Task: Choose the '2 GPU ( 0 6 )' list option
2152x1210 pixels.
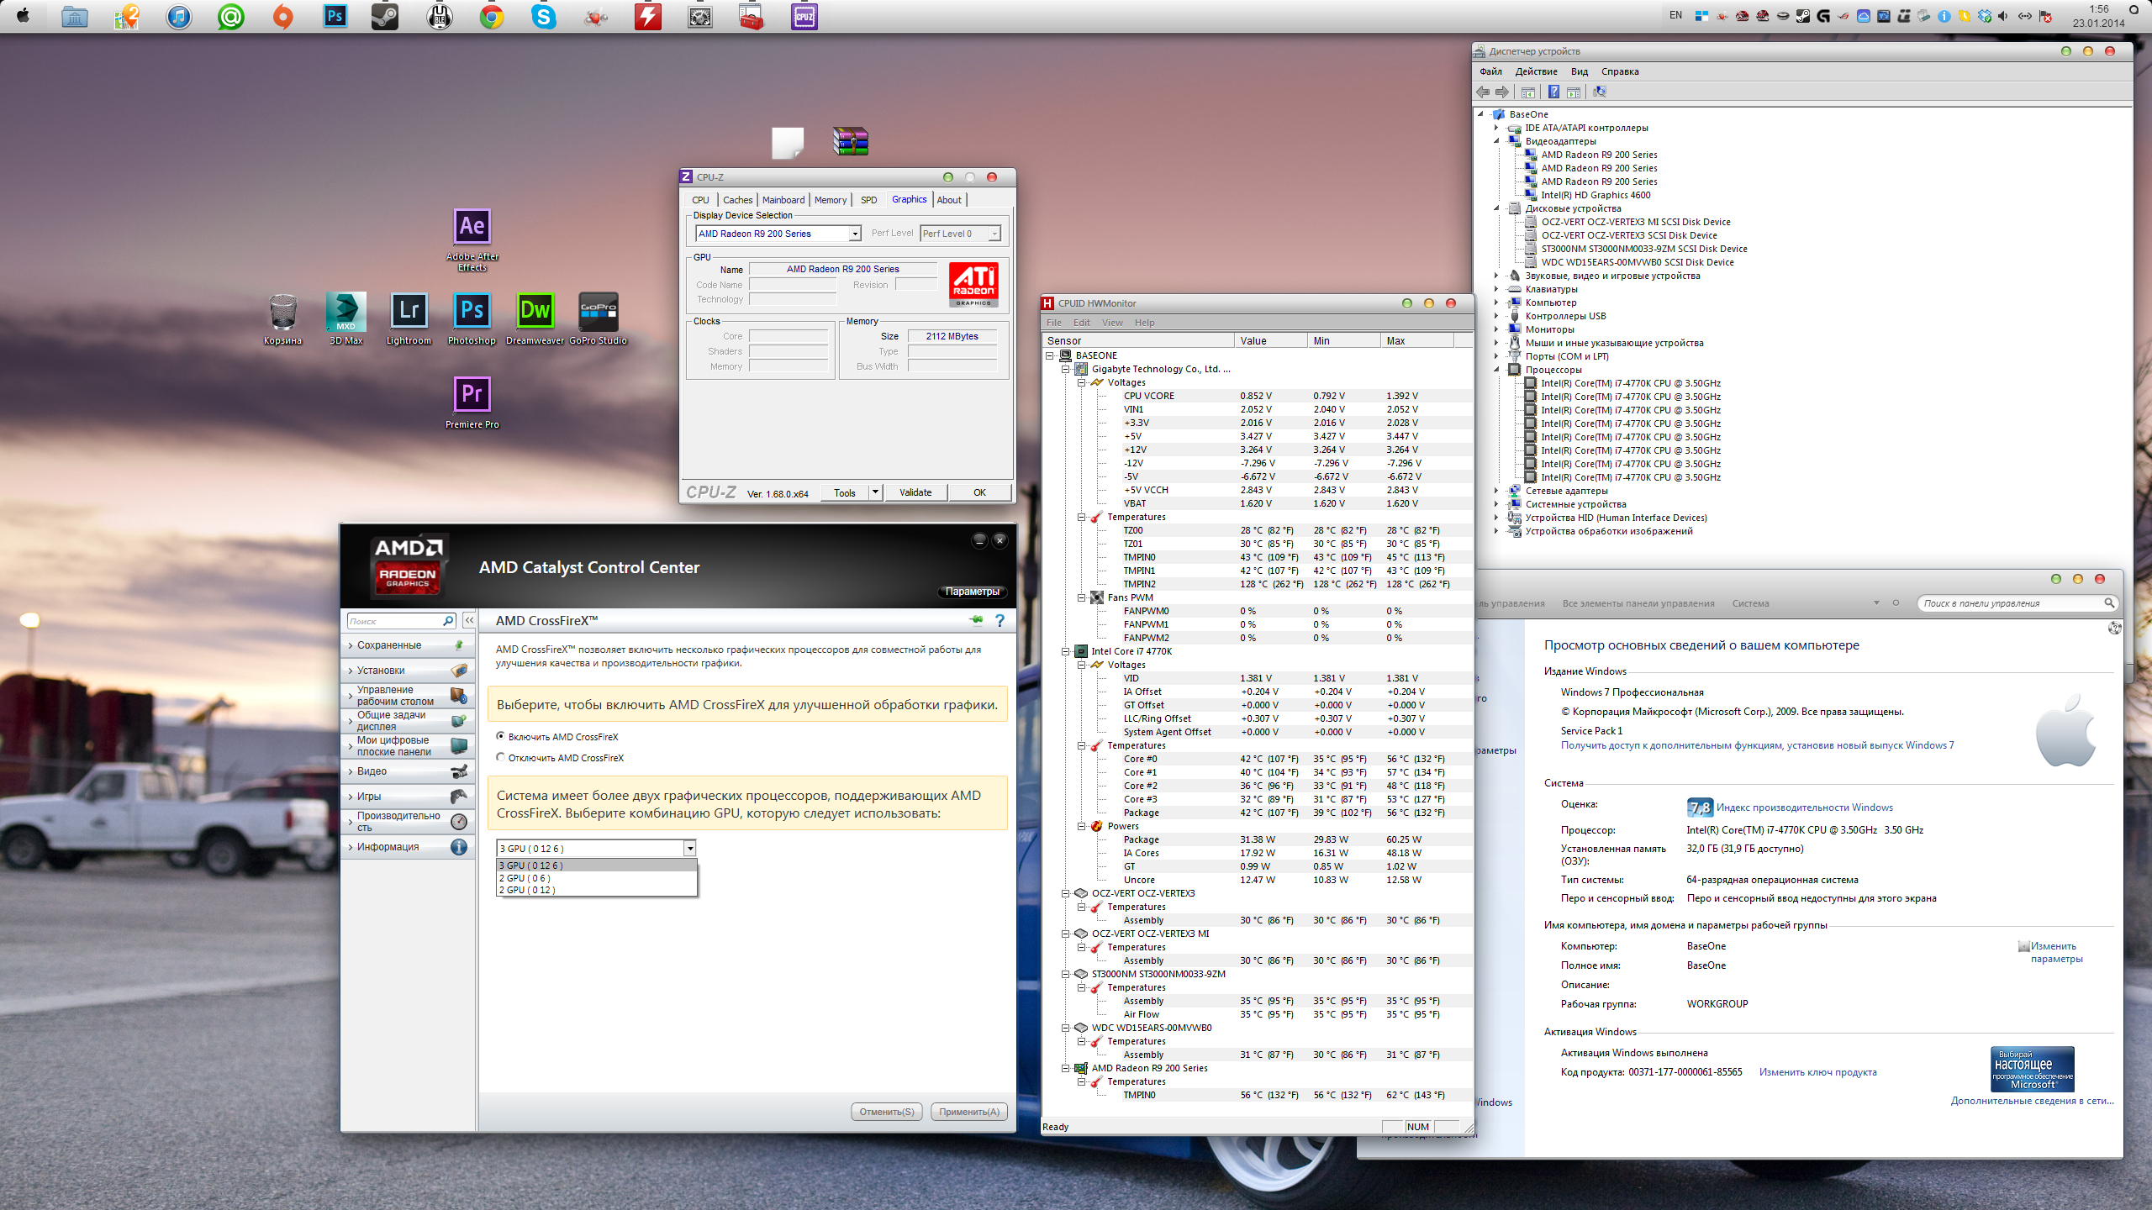Action: (x=525, y=878)
